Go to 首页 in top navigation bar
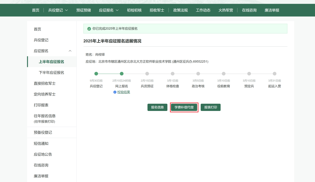Viewport: 315px width, 182px height. coord(36,10)
